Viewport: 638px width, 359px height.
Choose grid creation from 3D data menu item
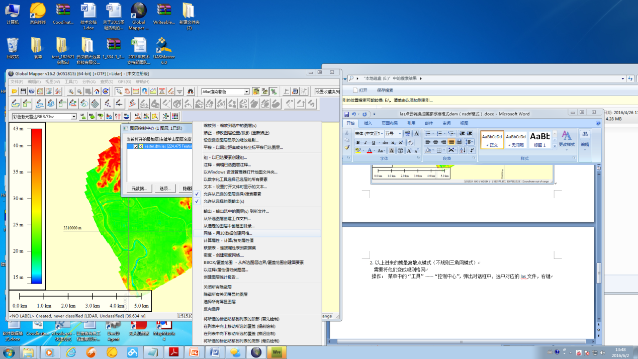257,233
